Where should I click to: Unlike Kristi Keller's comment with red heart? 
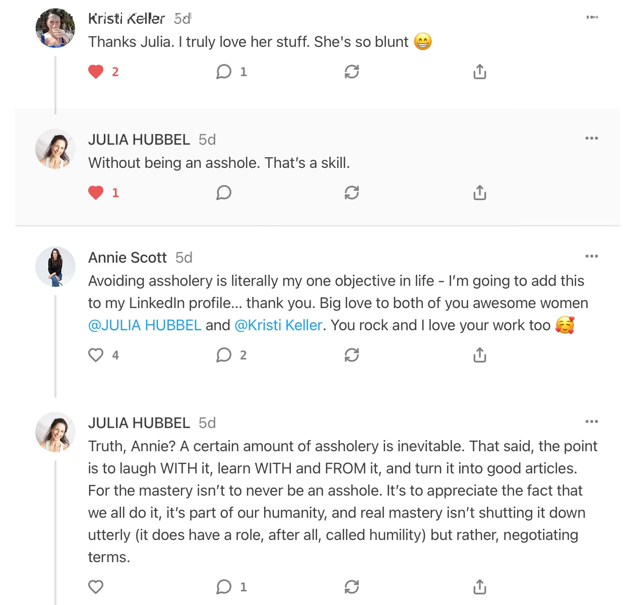(x=96, y=72)
